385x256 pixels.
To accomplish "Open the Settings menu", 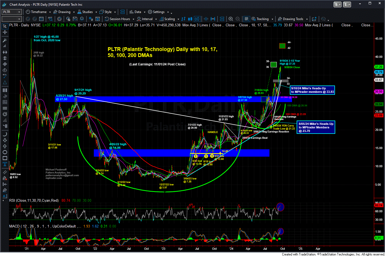I will (156, 12).
